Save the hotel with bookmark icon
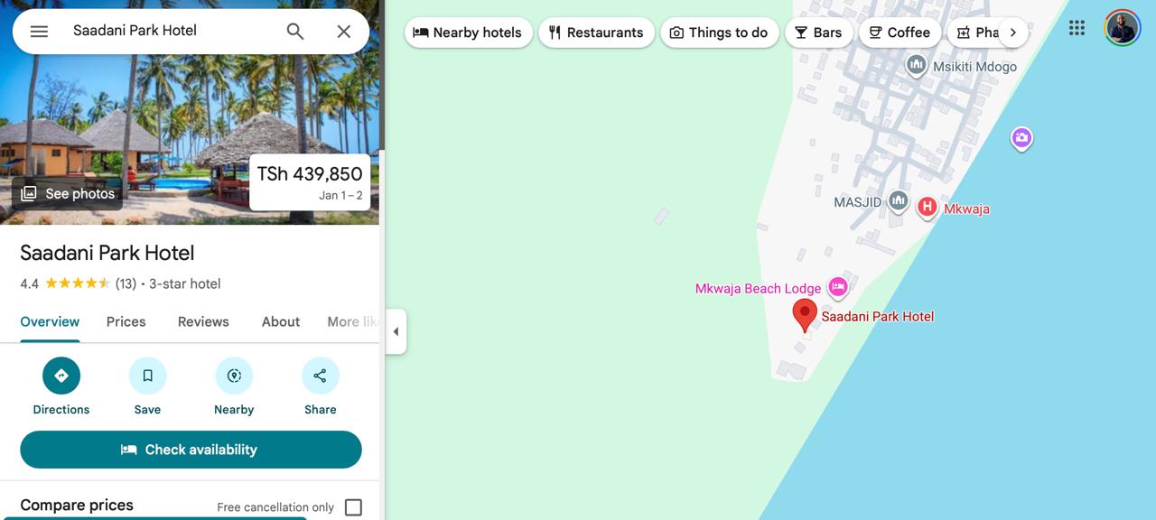Screen dimensions: 1156x520 [x=148, y=376]
